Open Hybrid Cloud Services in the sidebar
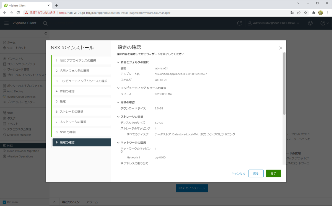The height and width of the screenshot is (206, 332). [x=19, y=97]
